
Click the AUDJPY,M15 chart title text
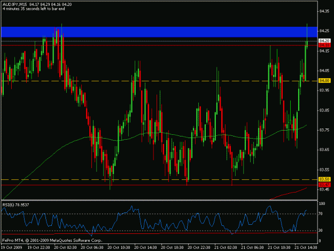(x=15, y=4)
